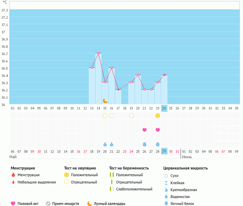The height and width of the screenshot is (206, 243).
Task: Click the Менструация red drop legend icon
Action: click(x=14, y=175)
